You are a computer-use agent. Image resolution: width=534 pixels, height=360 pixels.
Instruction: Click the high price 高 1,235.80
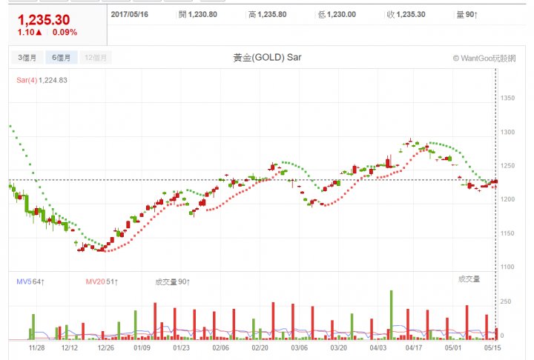267,14
